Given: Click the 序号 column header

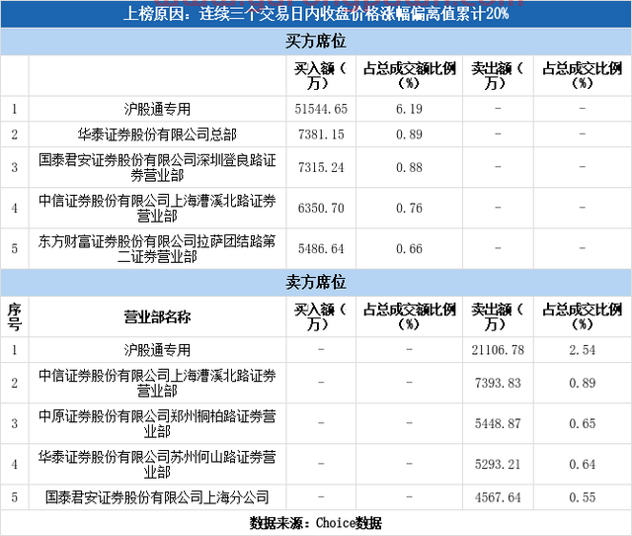Looking at the screenshot, I should (15, 317).
